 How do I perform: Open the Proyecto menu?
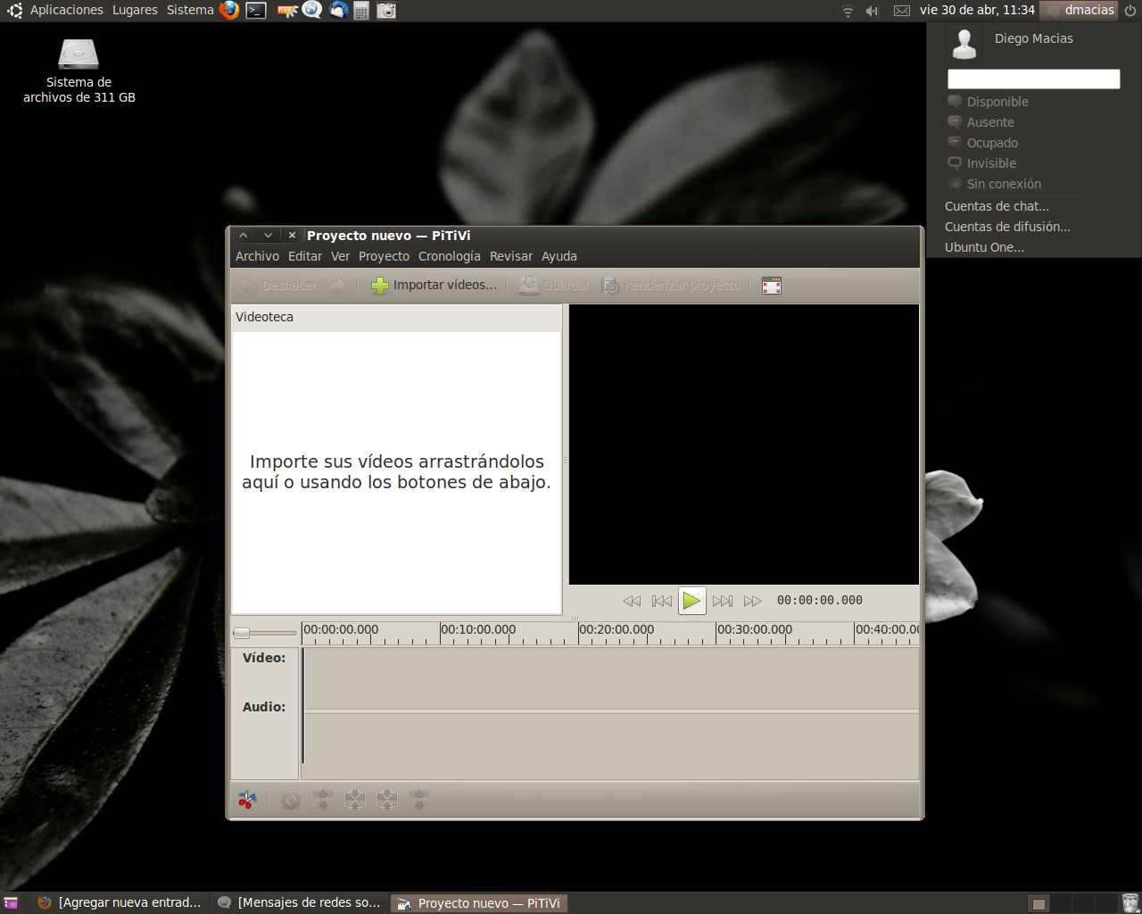(384, 256)
